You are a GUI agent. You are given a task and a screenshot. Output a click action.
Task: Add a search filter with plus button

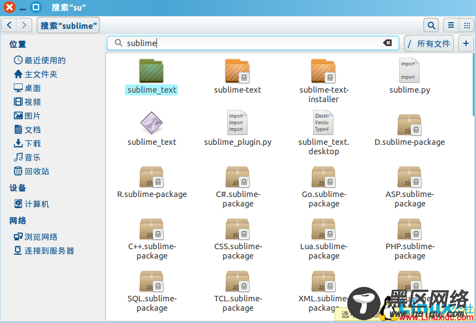click(x=466, y=43)
